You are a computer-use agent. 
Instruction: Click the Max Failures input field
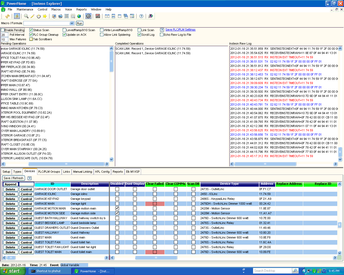pos(4,39)
